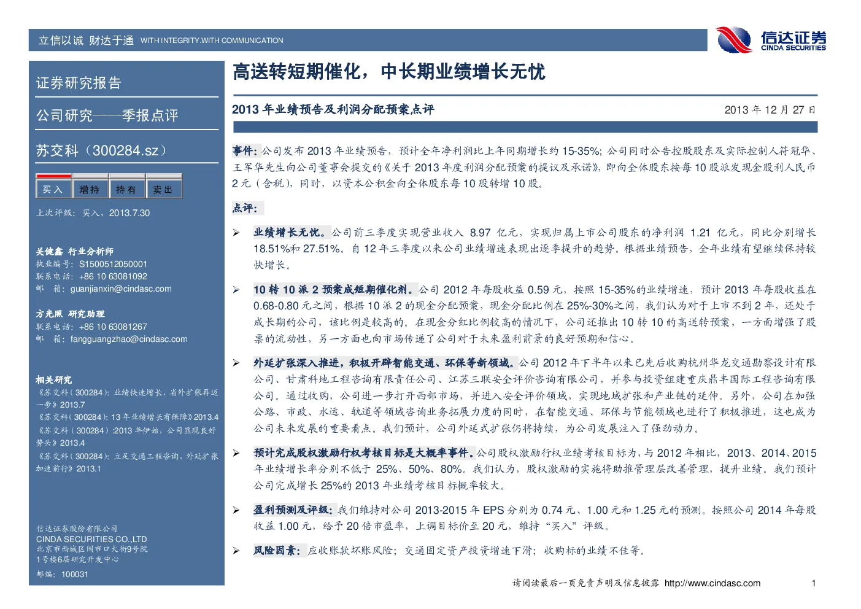Image resolution: width=861 pixels, height=609 pixels.
Task: Click related report 立足交通工程咨询 2013.1
Action: 127,462
